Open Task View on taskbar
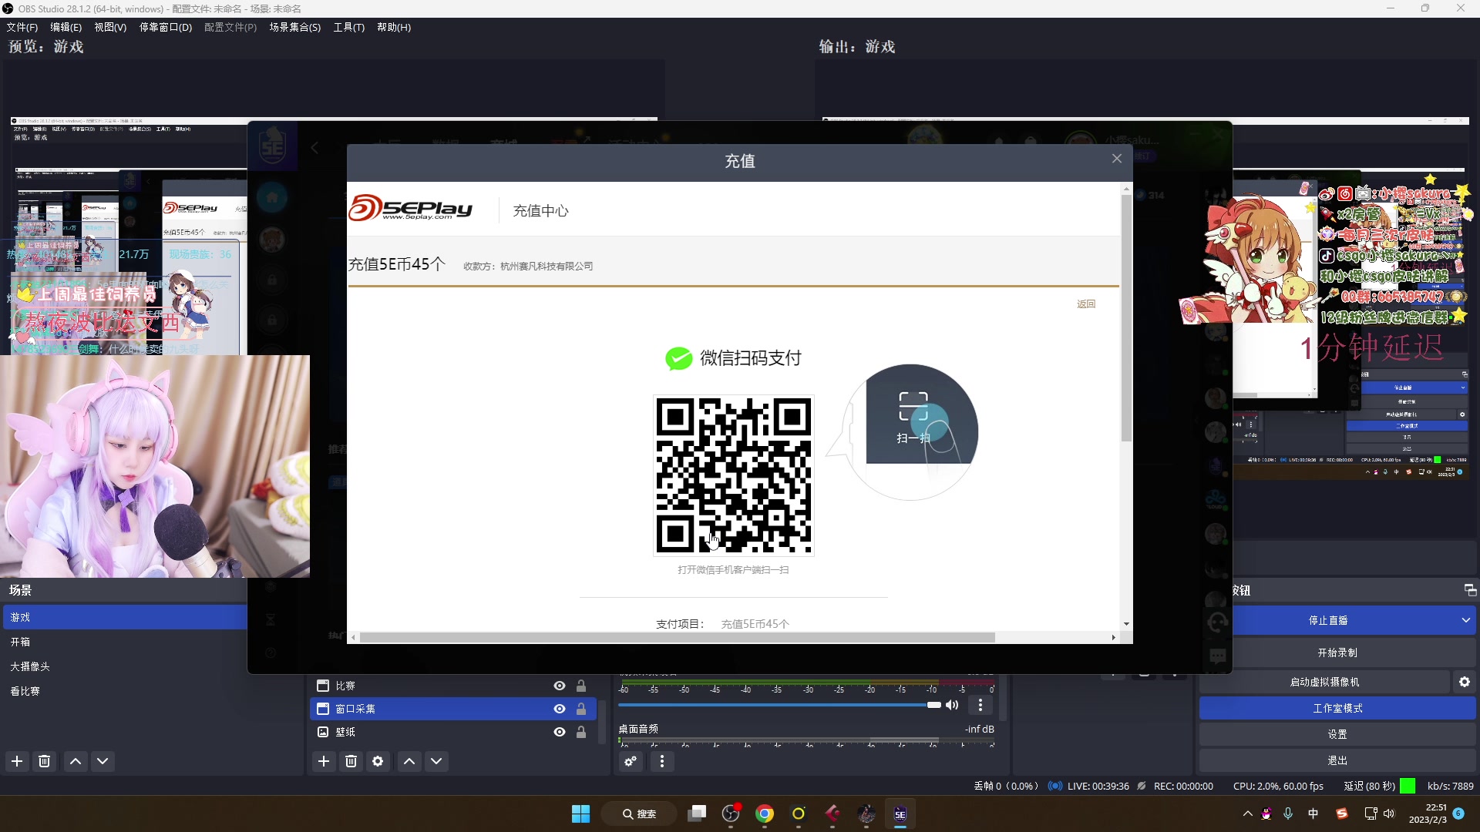Image resolution: width=1480 pixels, height=832 pixels. tap(697, 814)
